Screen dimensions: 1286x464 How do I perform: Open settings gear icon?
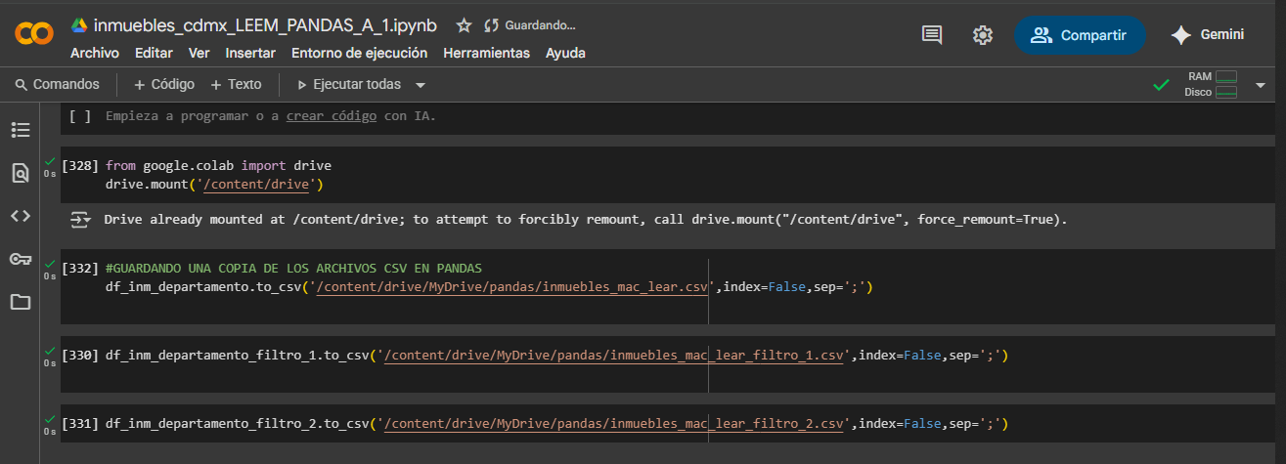click(983, 35)
